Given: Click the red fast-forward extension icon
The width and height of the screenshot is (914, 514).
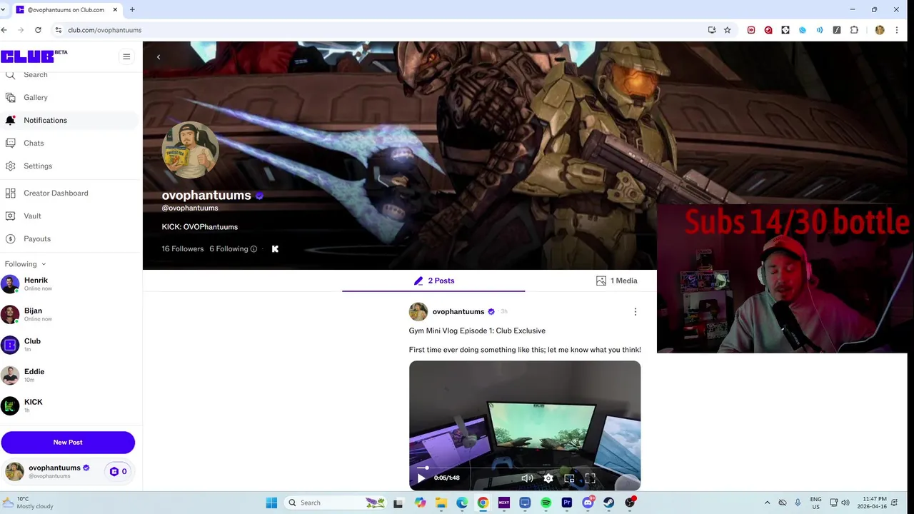Looking at the screenshot, I should pos(751,30).
